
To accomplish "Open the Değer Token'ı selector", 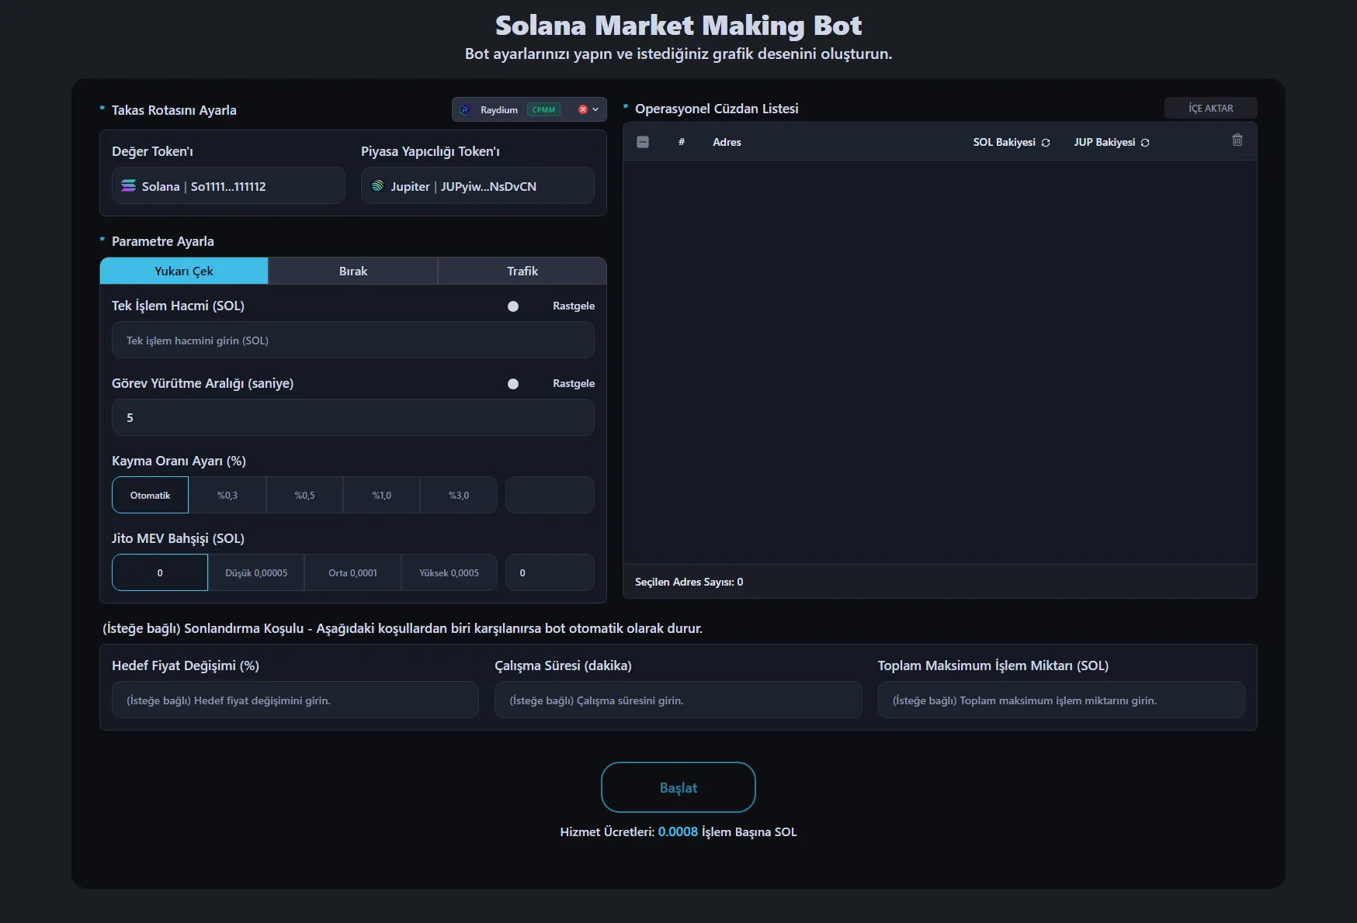I will [228, 185].
